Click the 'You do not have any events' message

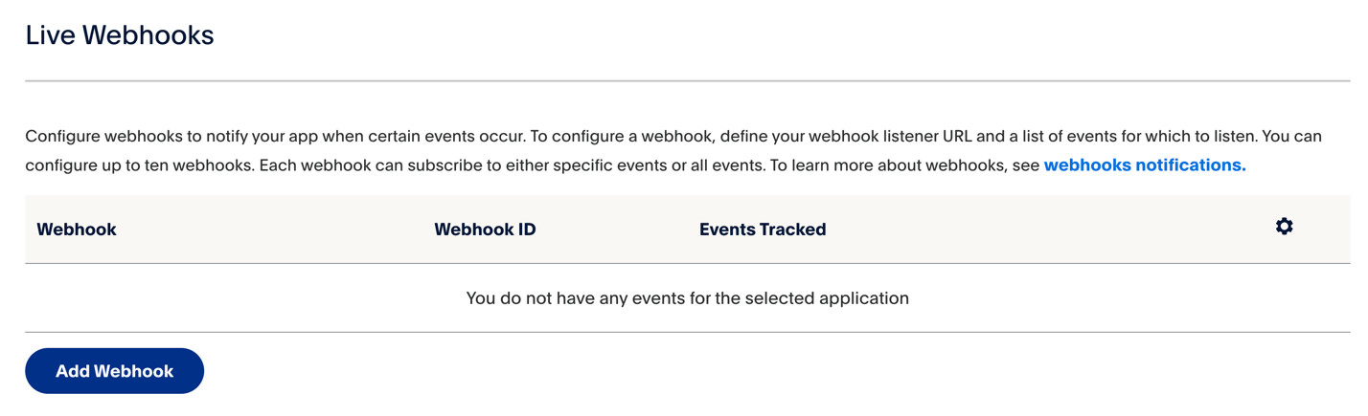coord(687,298)
